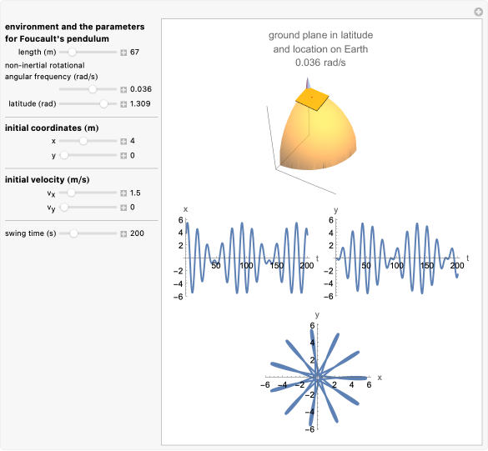Viewport: 488px width, 451px height.
Task: Expand the initial x coordinate slider controls
Action: point(123,141)
